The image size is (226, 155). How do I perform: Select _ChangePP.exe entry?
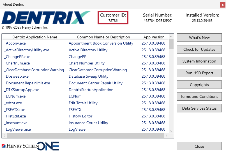pyautogui.click(x=17, y=57)
